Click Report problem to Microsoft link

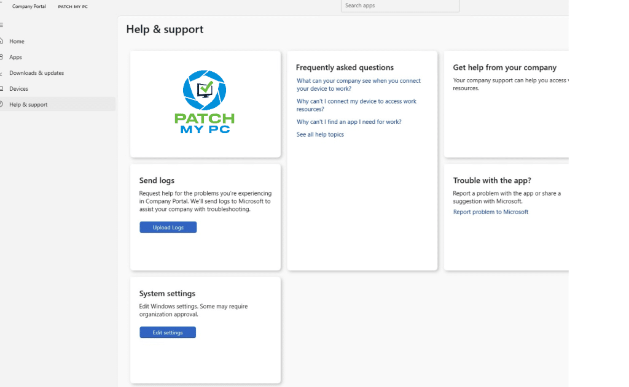(x=491, y=212)
